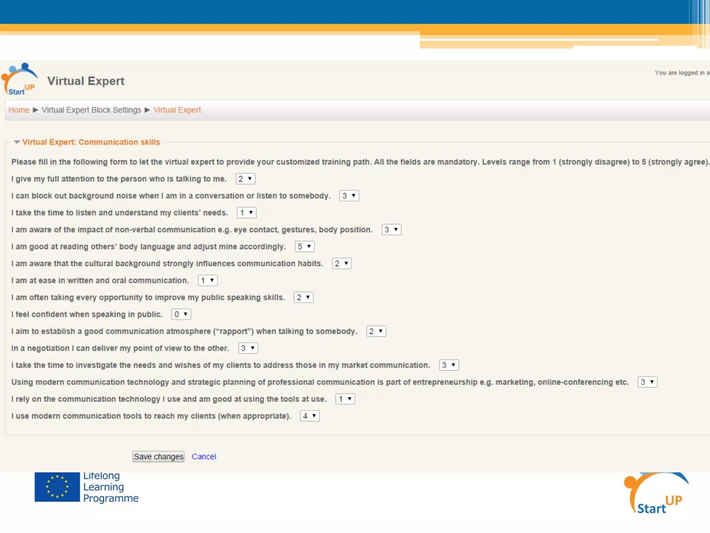Open the background noise rating dropdown
This screenshot has height=533, width=710.
pos(349,196)
